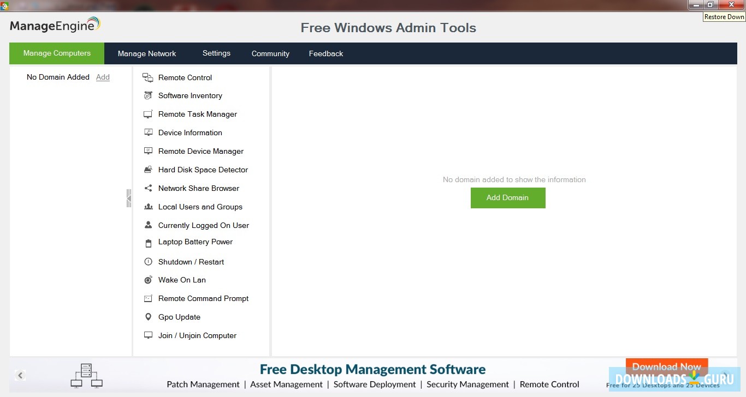Screen dimensions: 746x397
Task: Click the Shutdown / Restart power icon
Action: click(148, 262)
